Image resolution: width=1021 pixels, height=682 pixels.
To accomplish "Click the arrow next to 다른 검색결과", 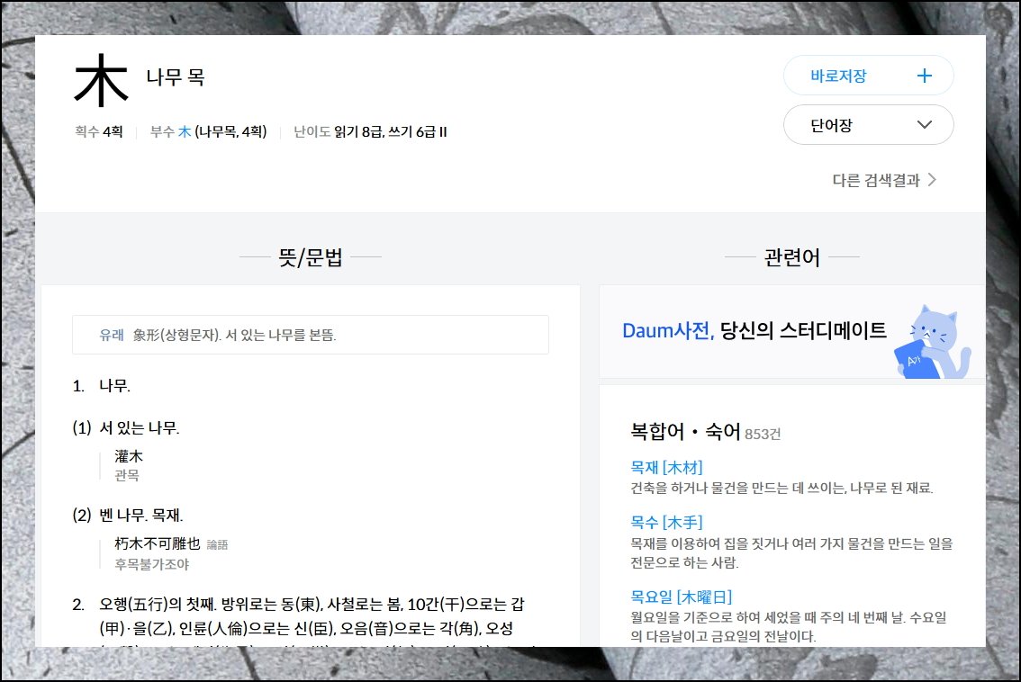I will click(932, 180).
